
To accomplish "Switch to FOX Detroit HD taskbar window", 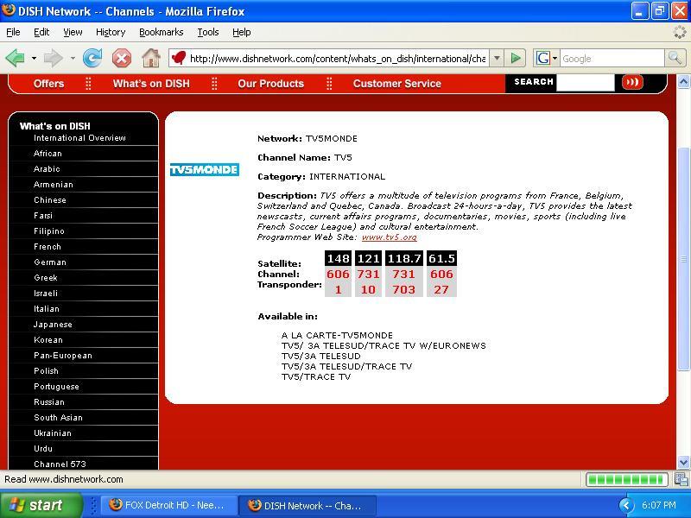I will click(168, 505).
